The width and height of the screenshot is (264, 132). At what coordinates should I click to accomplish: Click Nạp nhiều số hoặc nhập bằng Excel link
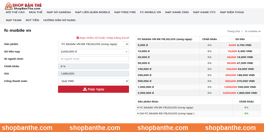[104, 38]
